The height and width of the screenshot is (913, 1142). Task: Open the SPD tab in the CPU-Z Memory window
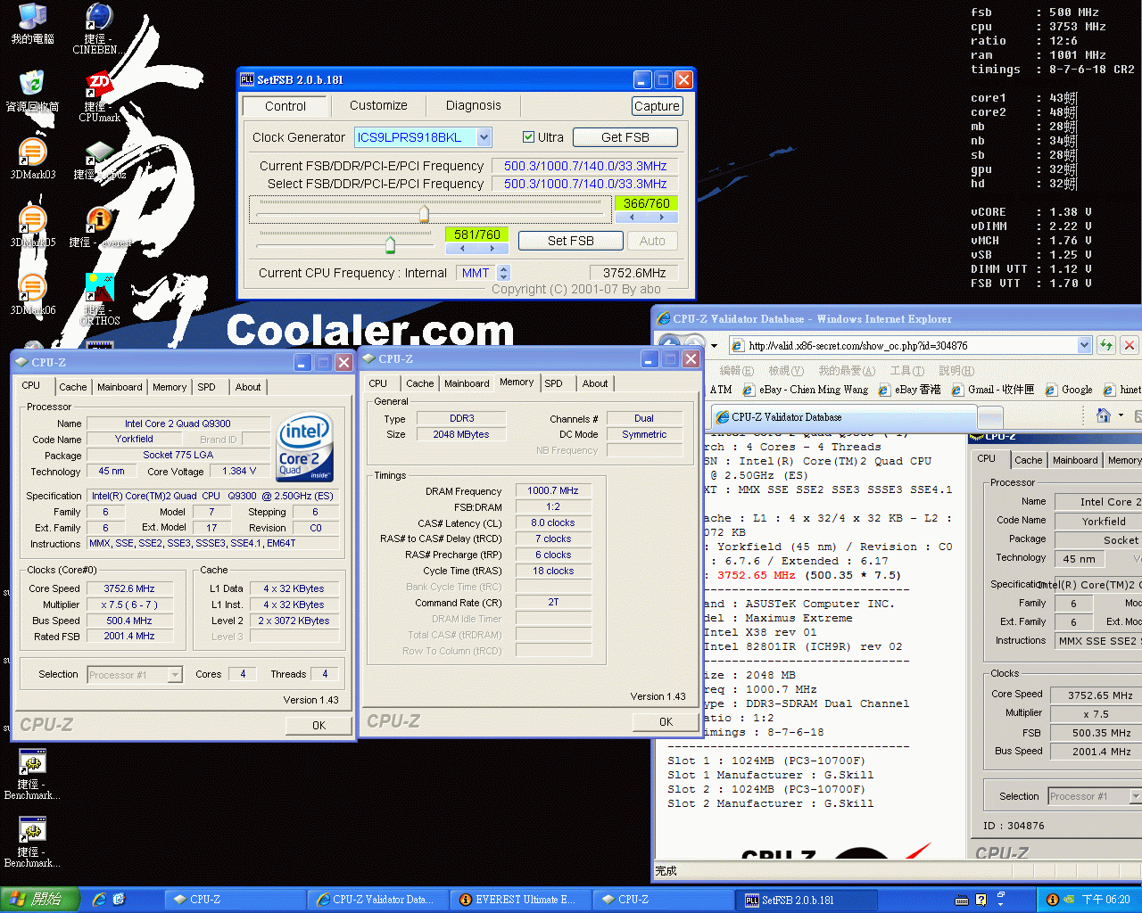click(553, 383)
